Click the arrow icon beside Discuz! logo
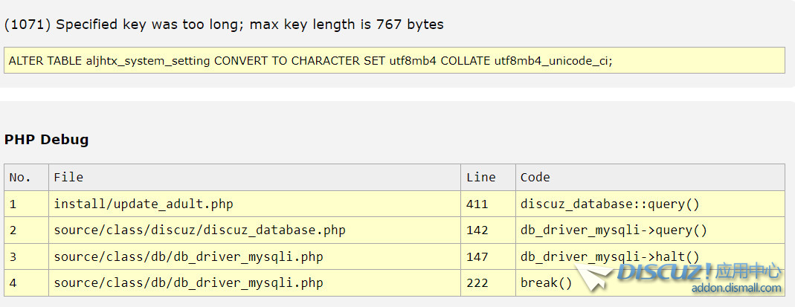The height and width of the screenshot is (307, 795). point(596,277)
